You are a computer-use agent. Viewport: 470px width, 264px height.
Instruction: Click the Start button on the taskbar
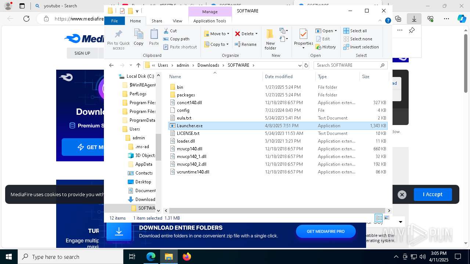coord(8,257)
